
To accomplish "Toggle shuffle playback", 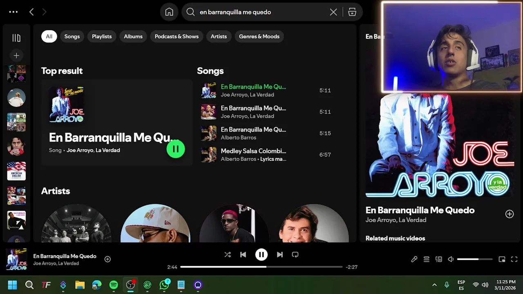I will coord(228,254).
